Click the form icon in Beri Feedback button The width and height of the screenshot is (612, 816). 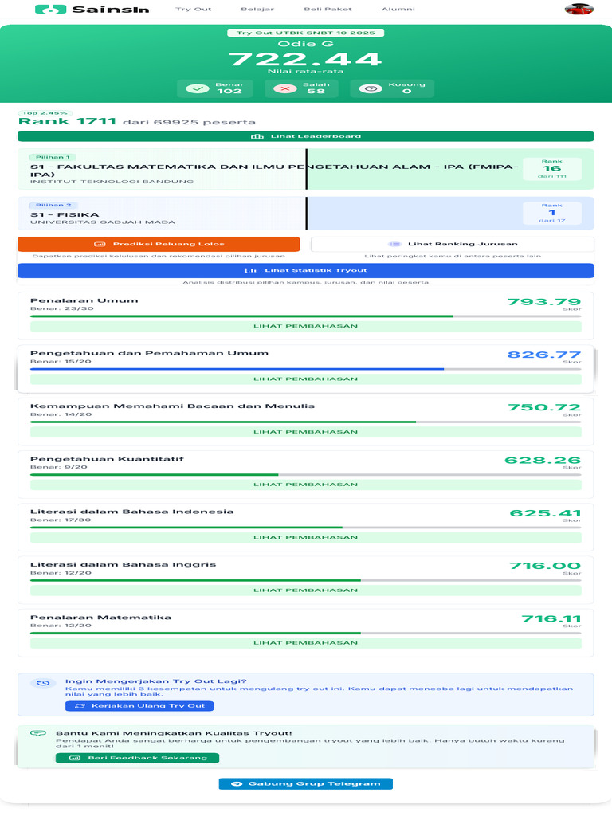click(74, 759)
